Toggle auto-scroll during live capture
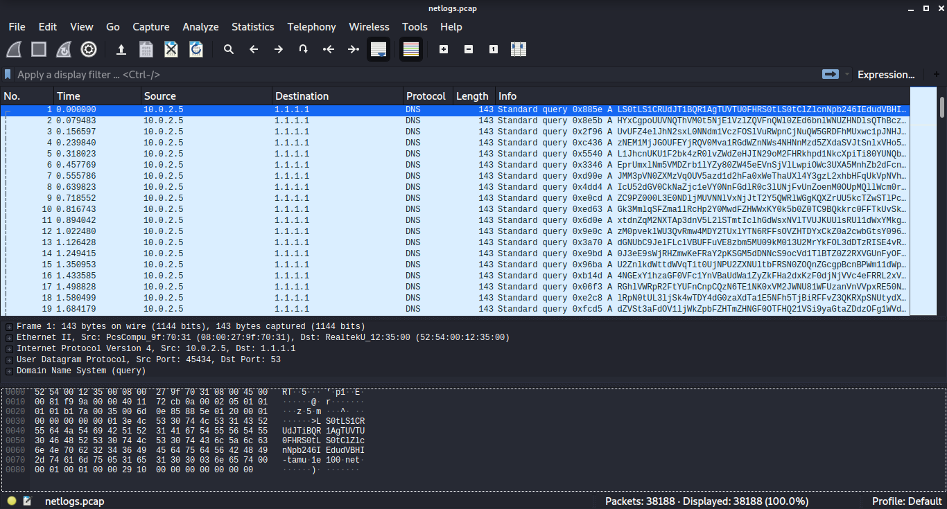 coord(379,49)
